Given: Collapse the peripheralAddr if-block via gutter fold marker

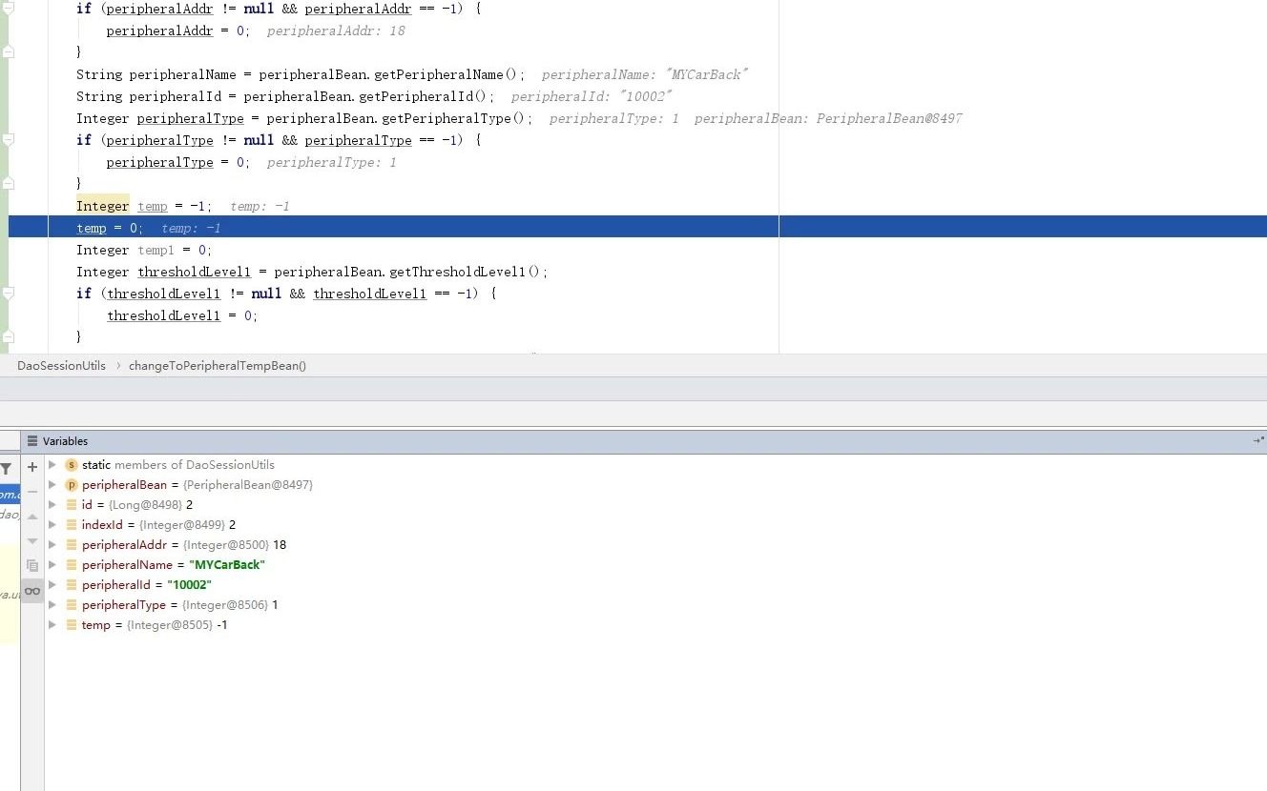Looking at the screenshot, I should [x=8, y=8].
